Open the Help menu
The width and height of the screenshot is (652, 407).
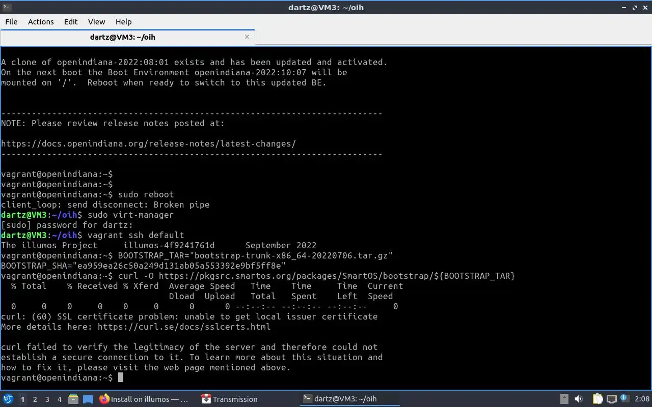click(123, 21)
